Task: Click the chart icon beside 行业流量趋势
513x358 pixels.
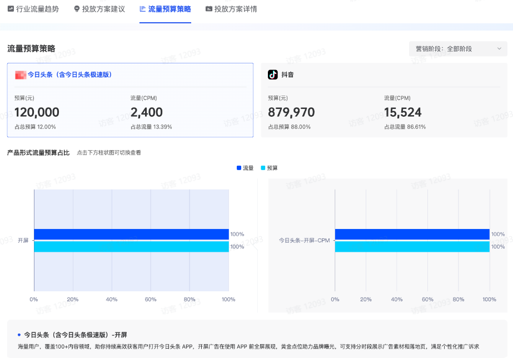Action: tap(11, 9)
